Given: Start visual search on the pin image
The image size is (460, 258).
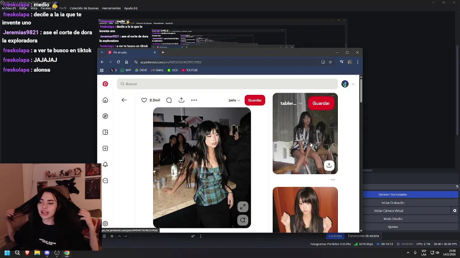Looking at the screenshot, I should click(x=243, y=220).
